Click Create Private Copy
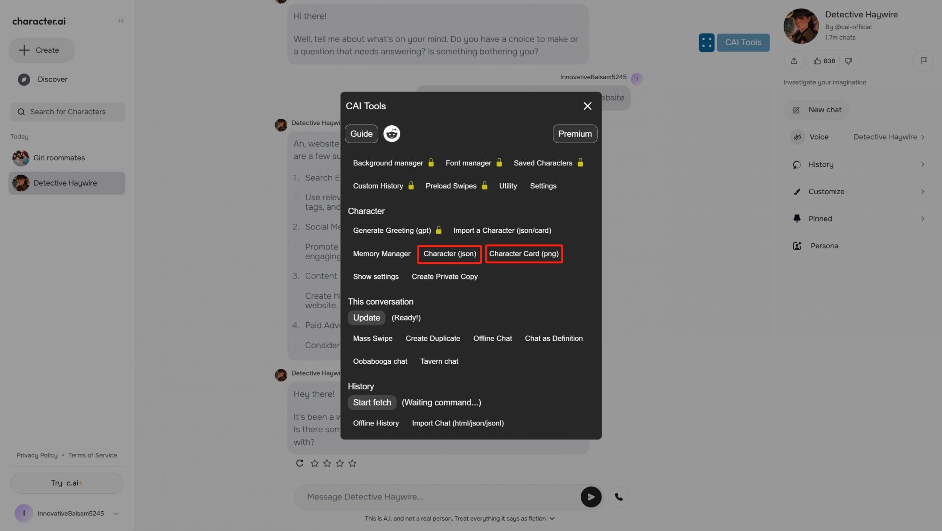 coord(444,277)
